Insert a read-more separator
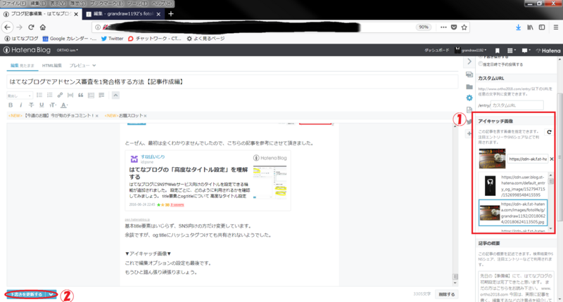This screenshot has height=302, width=563. (x=70, y=95)
